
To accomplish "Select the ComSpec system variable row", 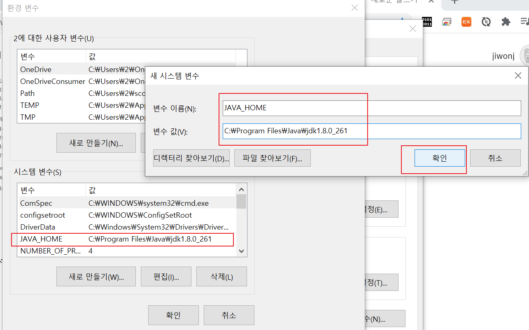I will (x=127, y=203).
